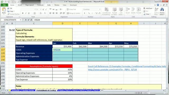The image size is (169, 95).
Task: Open the font size dropdown
Action: (41, 9)
